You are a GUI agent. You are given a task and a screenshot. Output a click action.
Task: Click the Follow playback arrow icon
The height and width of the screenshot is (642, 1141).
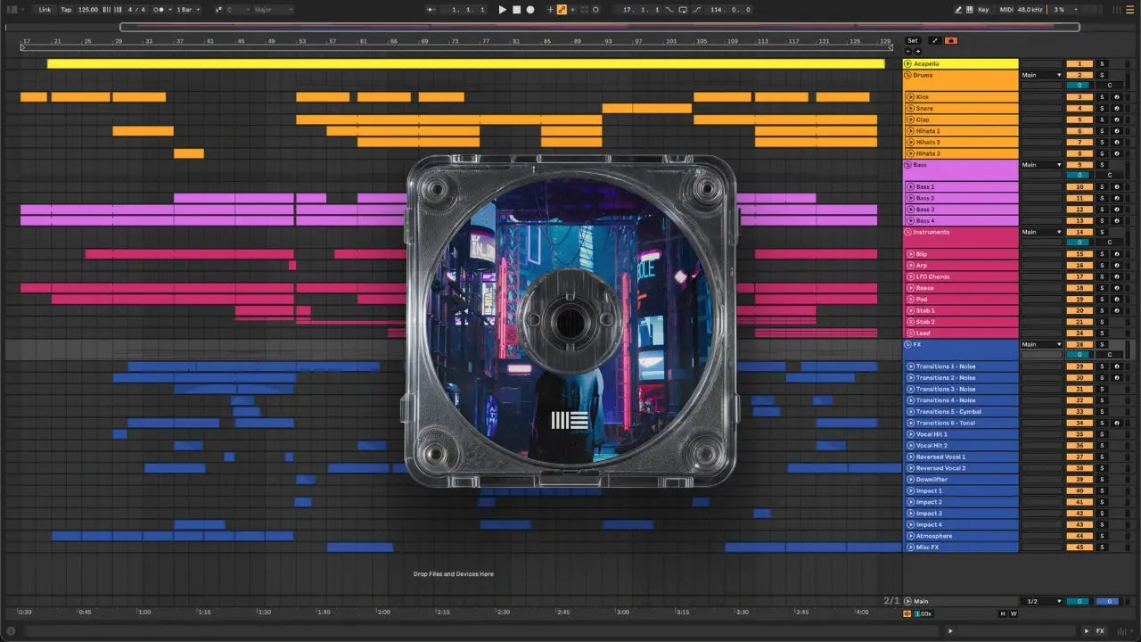pos(431,10)
